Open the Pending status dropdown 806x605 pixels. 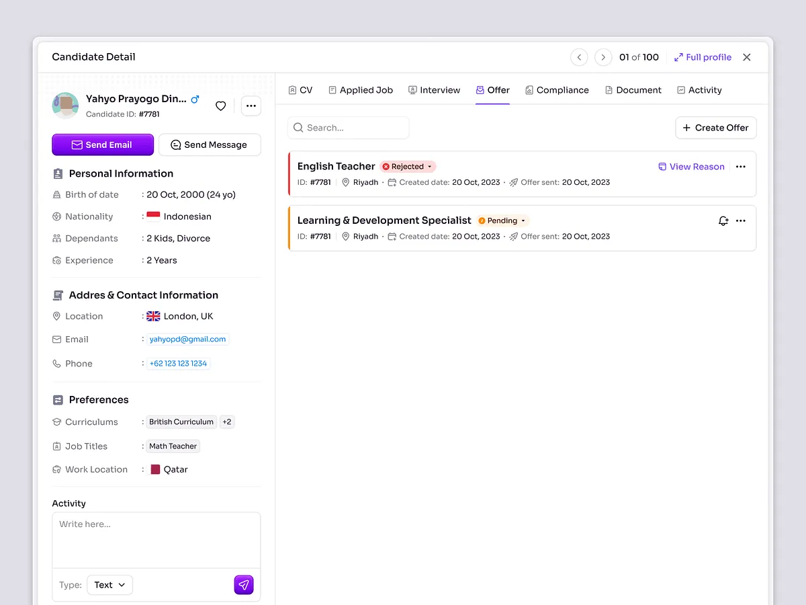click(502, 220)
